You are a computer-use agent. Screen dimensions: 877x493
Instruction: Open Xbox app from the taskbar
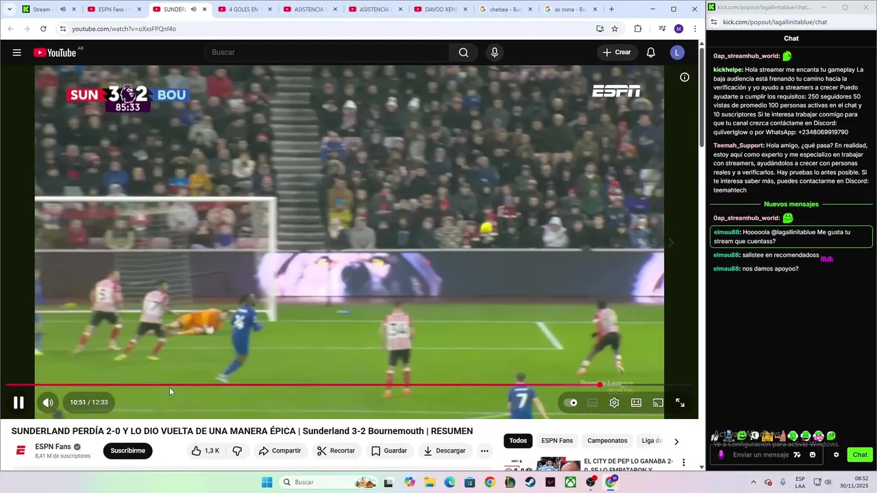[570, 482]
